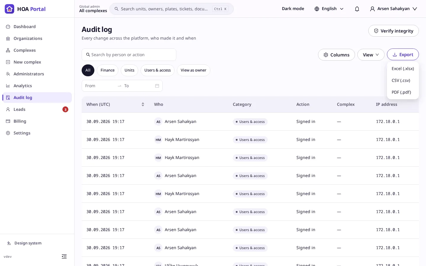The width and height of the screenshot is (426, 266).
Task: Click AS avatar in first log row
Action: 158,122
